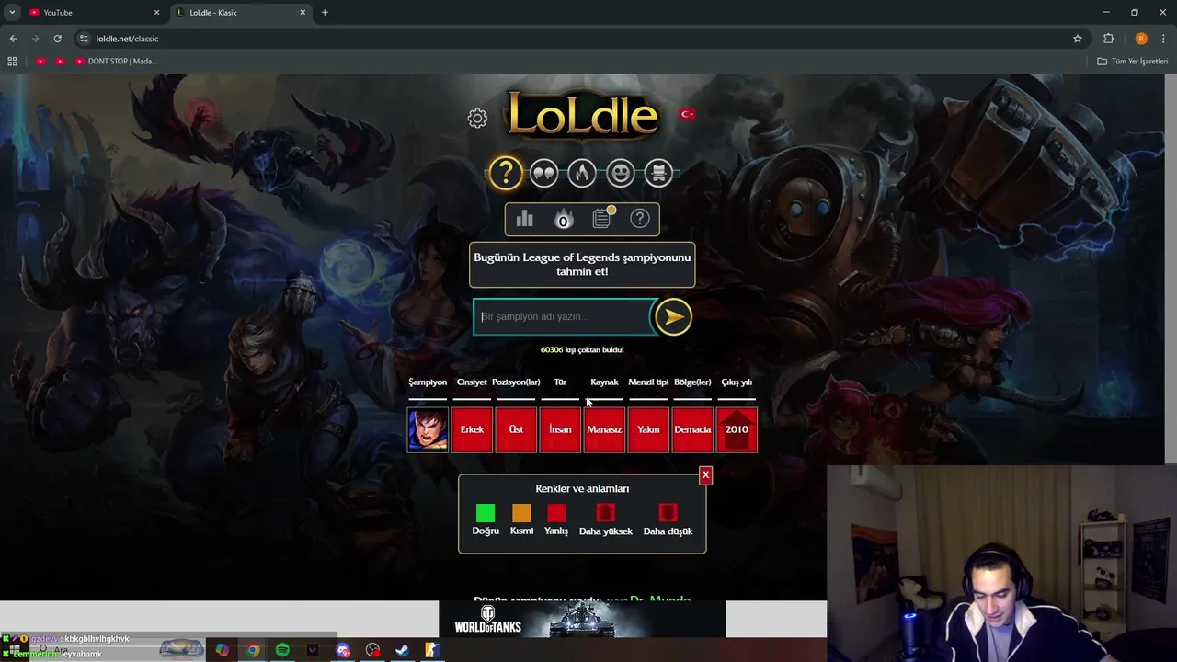Switch to the Splash art hat-and-glasses mode
This screenshot has width=1177, height=662.
(658, 173)
